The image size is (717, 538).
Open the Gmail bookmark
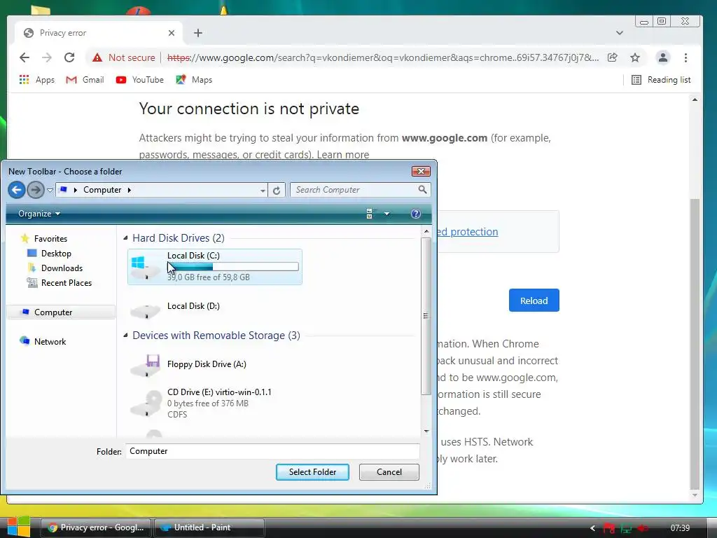pos(85,80)
